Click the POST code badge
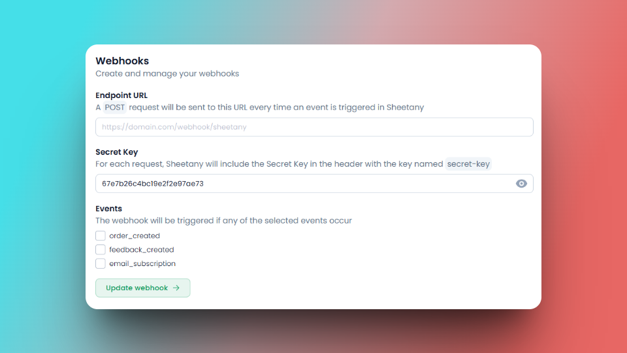This screenshot has width=627, height=353. tap(115, 107)
